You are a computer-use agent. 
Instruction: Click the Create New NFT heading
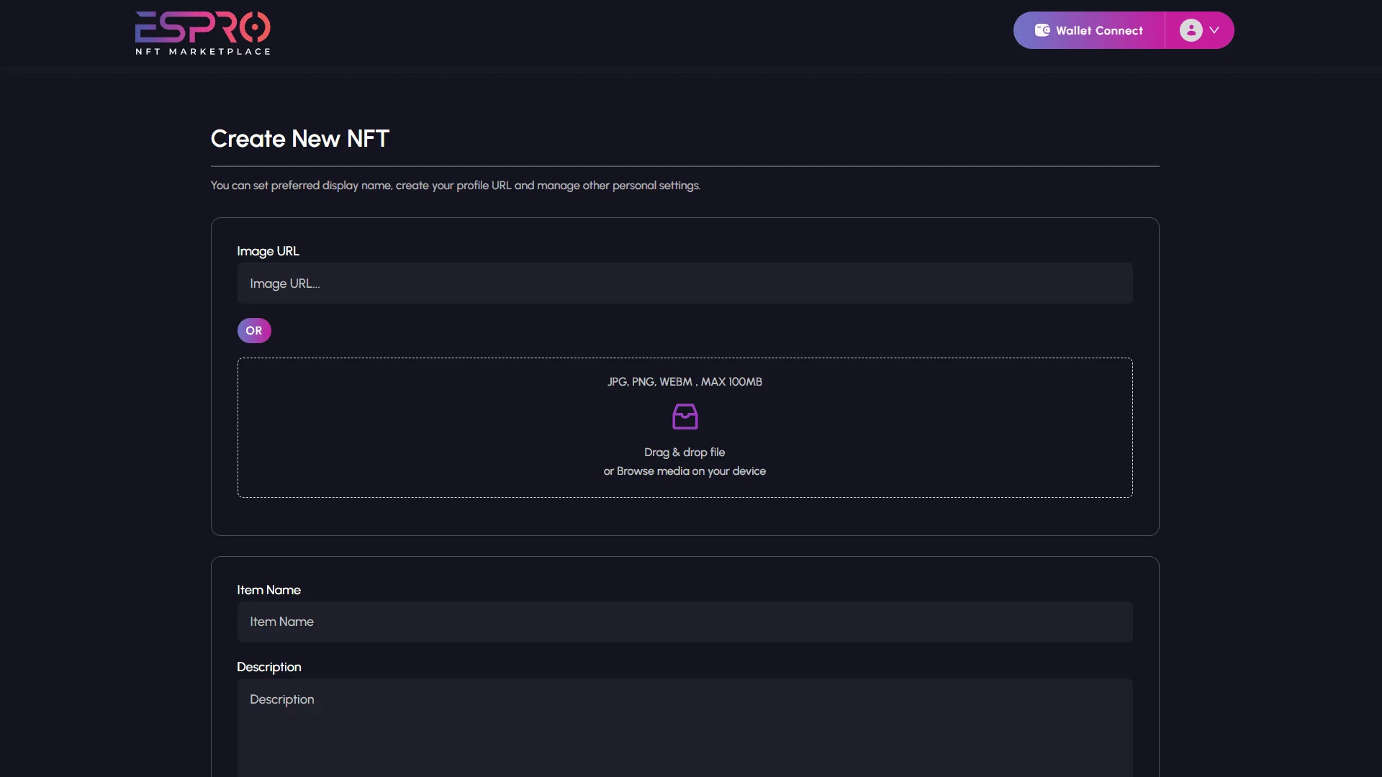pyautogui.click(x=299, y=139)
